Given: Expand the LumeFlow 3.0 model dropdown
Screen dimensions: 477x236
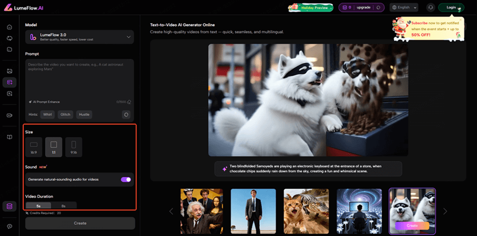Looking at the screenshot, I should (79, 37).
